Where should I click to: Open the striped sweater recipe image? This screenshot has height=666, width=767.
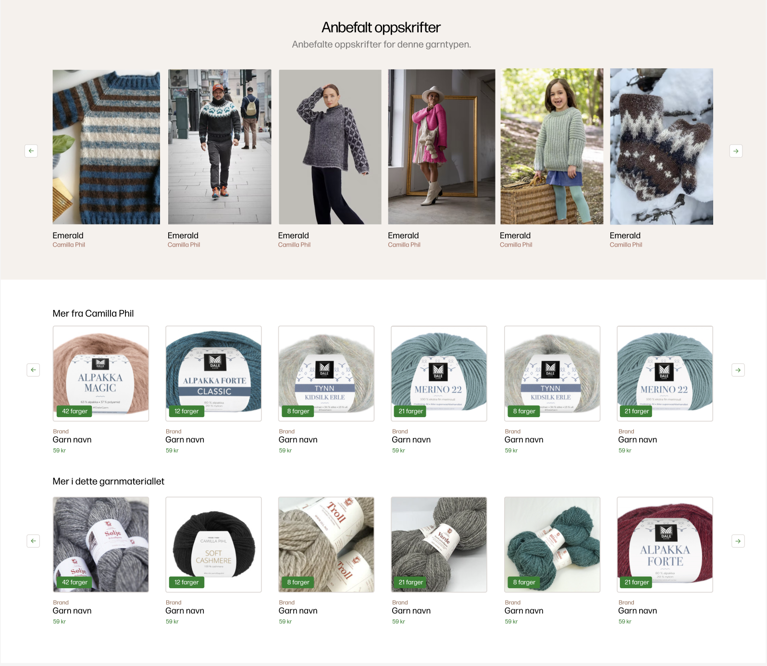pyautogui.click(x=106, y=147)
